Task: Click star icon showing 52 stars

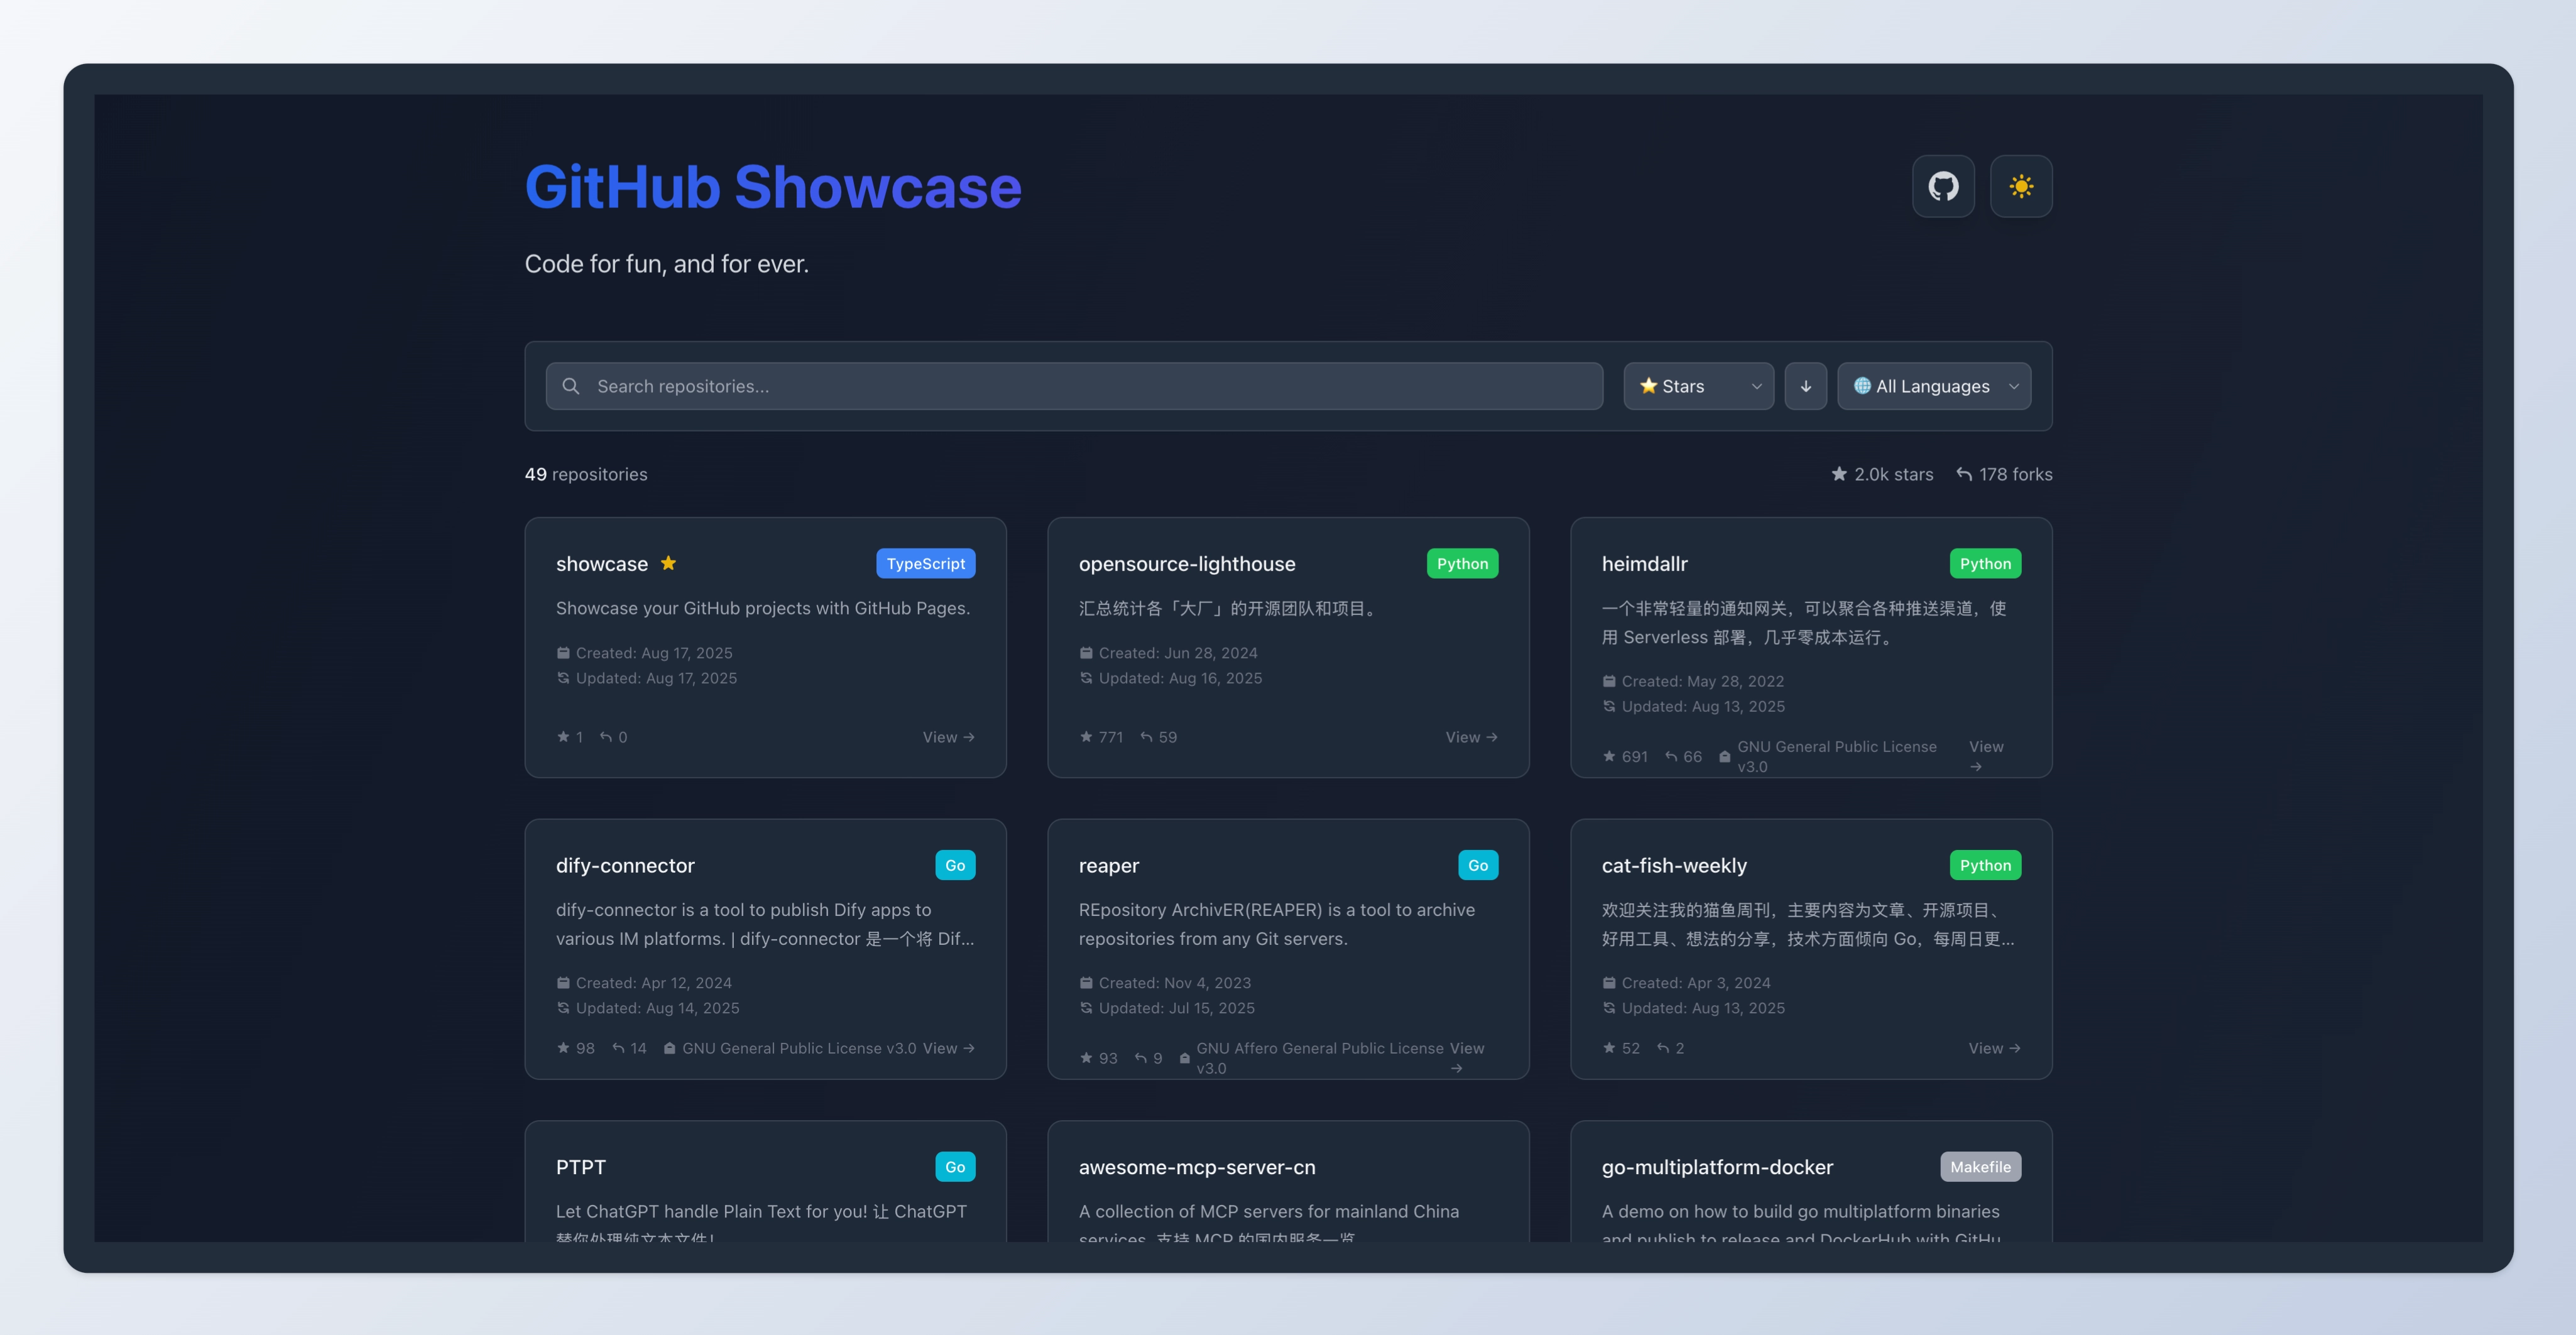Action: coord(1609,1048)
